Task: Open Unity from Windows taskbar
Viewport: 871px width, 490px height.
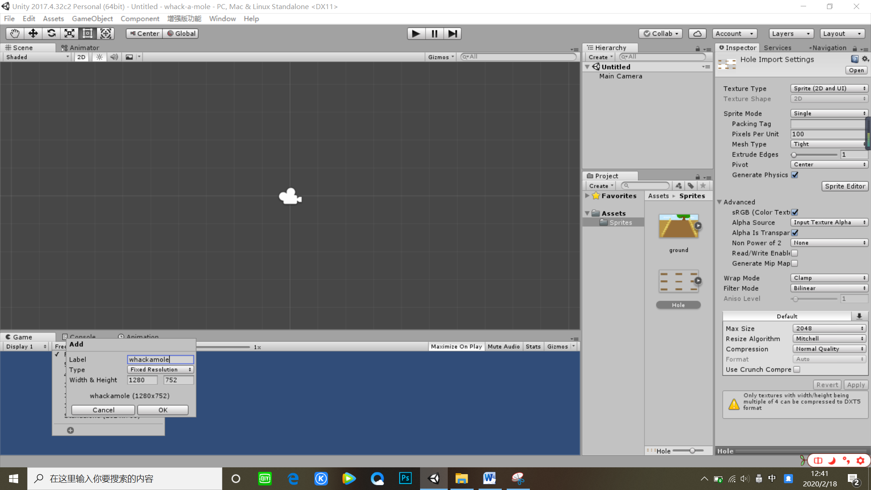Action: (434, 478)
